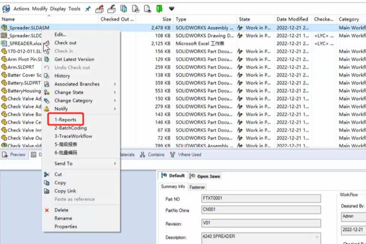Switch to the Fastener tab

point(197,187)
